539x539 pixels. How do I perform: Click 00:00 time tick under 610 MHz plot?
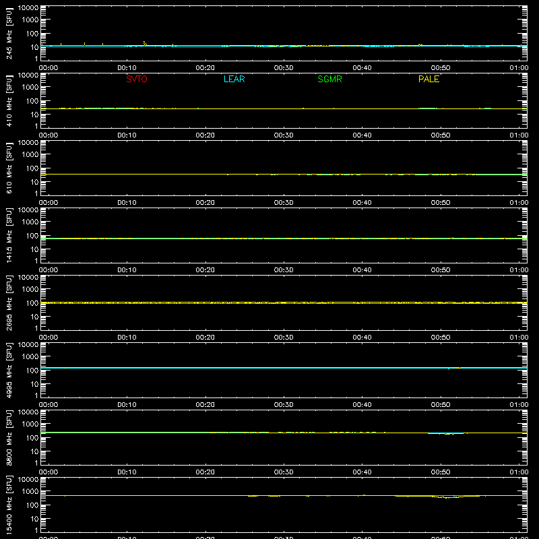[49, 203]
